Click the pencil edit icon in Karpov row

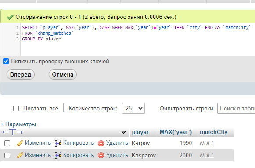[x=20, y=143]
